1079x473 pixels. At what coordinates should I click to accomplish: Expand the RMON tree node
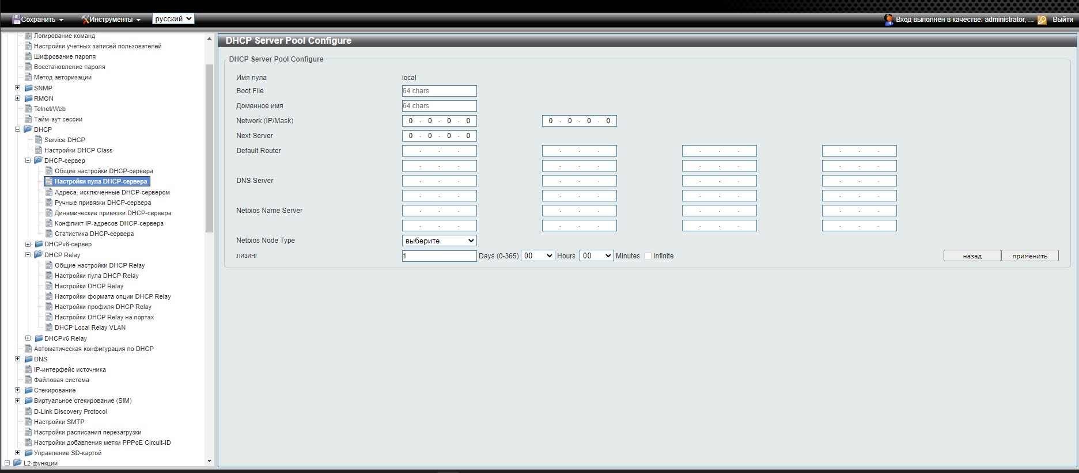(17, 98)
